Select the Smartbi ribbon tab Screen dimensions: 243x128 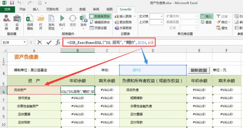pyautogui.click(x=125, y=9)
